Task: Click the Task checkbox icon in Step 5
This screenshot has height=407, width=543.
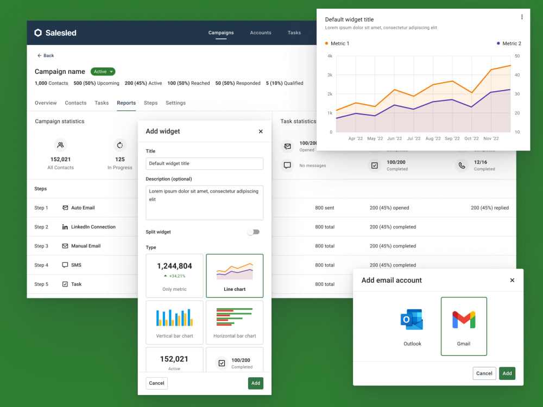Action: click(x=65, y=284)
